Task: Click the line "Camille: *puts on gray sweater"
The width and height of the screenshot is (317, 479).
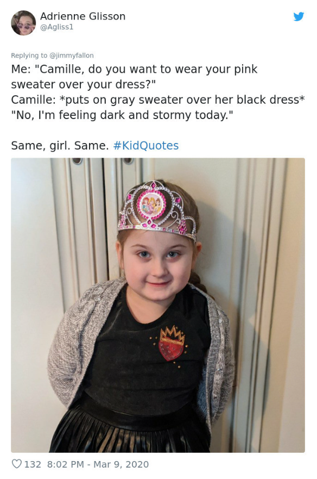Action: pos(158,100)
